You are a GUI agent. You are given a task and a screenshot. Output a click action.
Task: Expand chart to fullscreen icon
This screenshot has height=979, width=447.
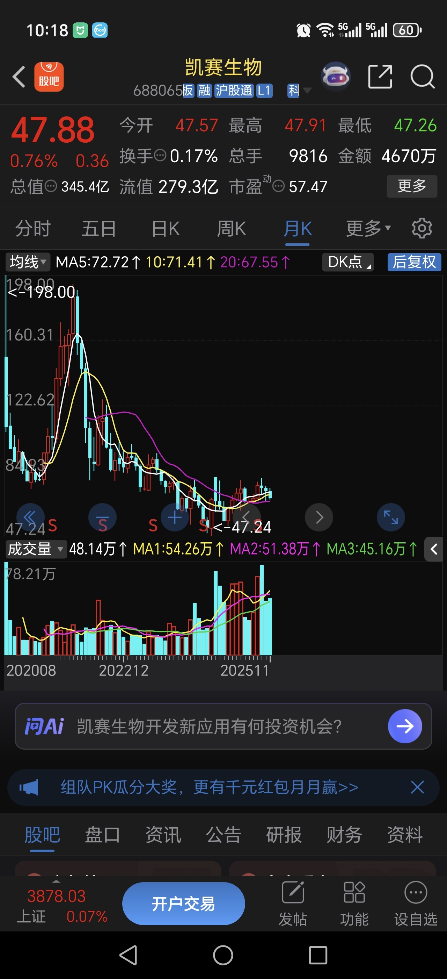click(x=391, y=517)
